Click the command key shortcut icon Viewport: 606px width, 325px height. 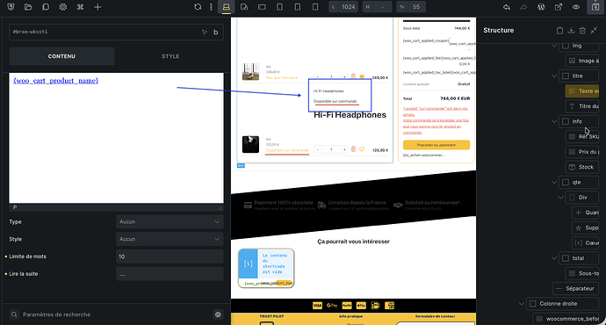[81, 7]
